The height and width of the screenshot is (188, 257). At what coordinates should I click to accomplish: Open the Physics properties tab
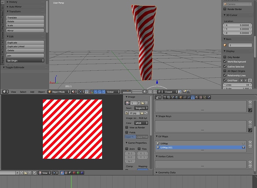tap(209, 97)
